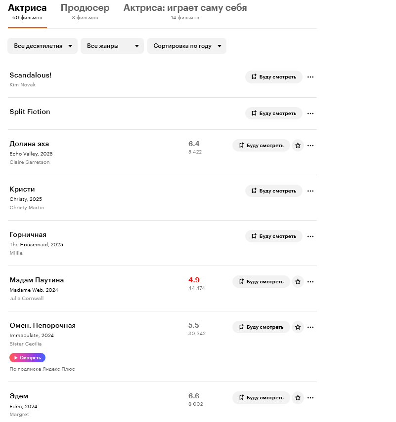This screenshot has width=396, height=422.
Task: Add Scandalous! to watch later list
Action: (273, 77)
